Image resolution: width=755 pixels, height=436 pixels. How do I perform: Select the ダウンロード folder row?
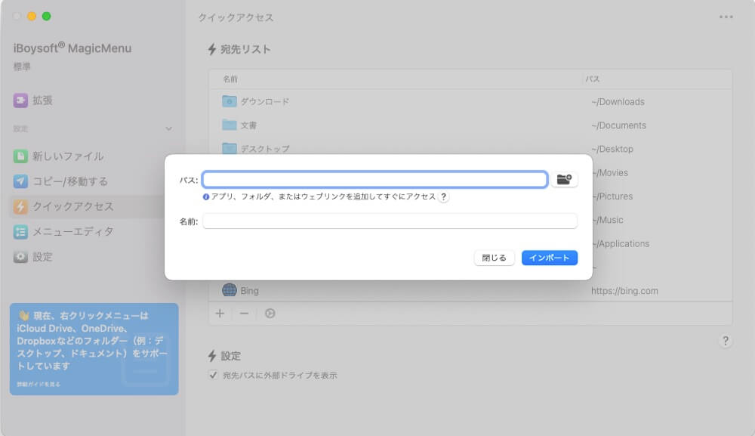(x=264, y=101)
